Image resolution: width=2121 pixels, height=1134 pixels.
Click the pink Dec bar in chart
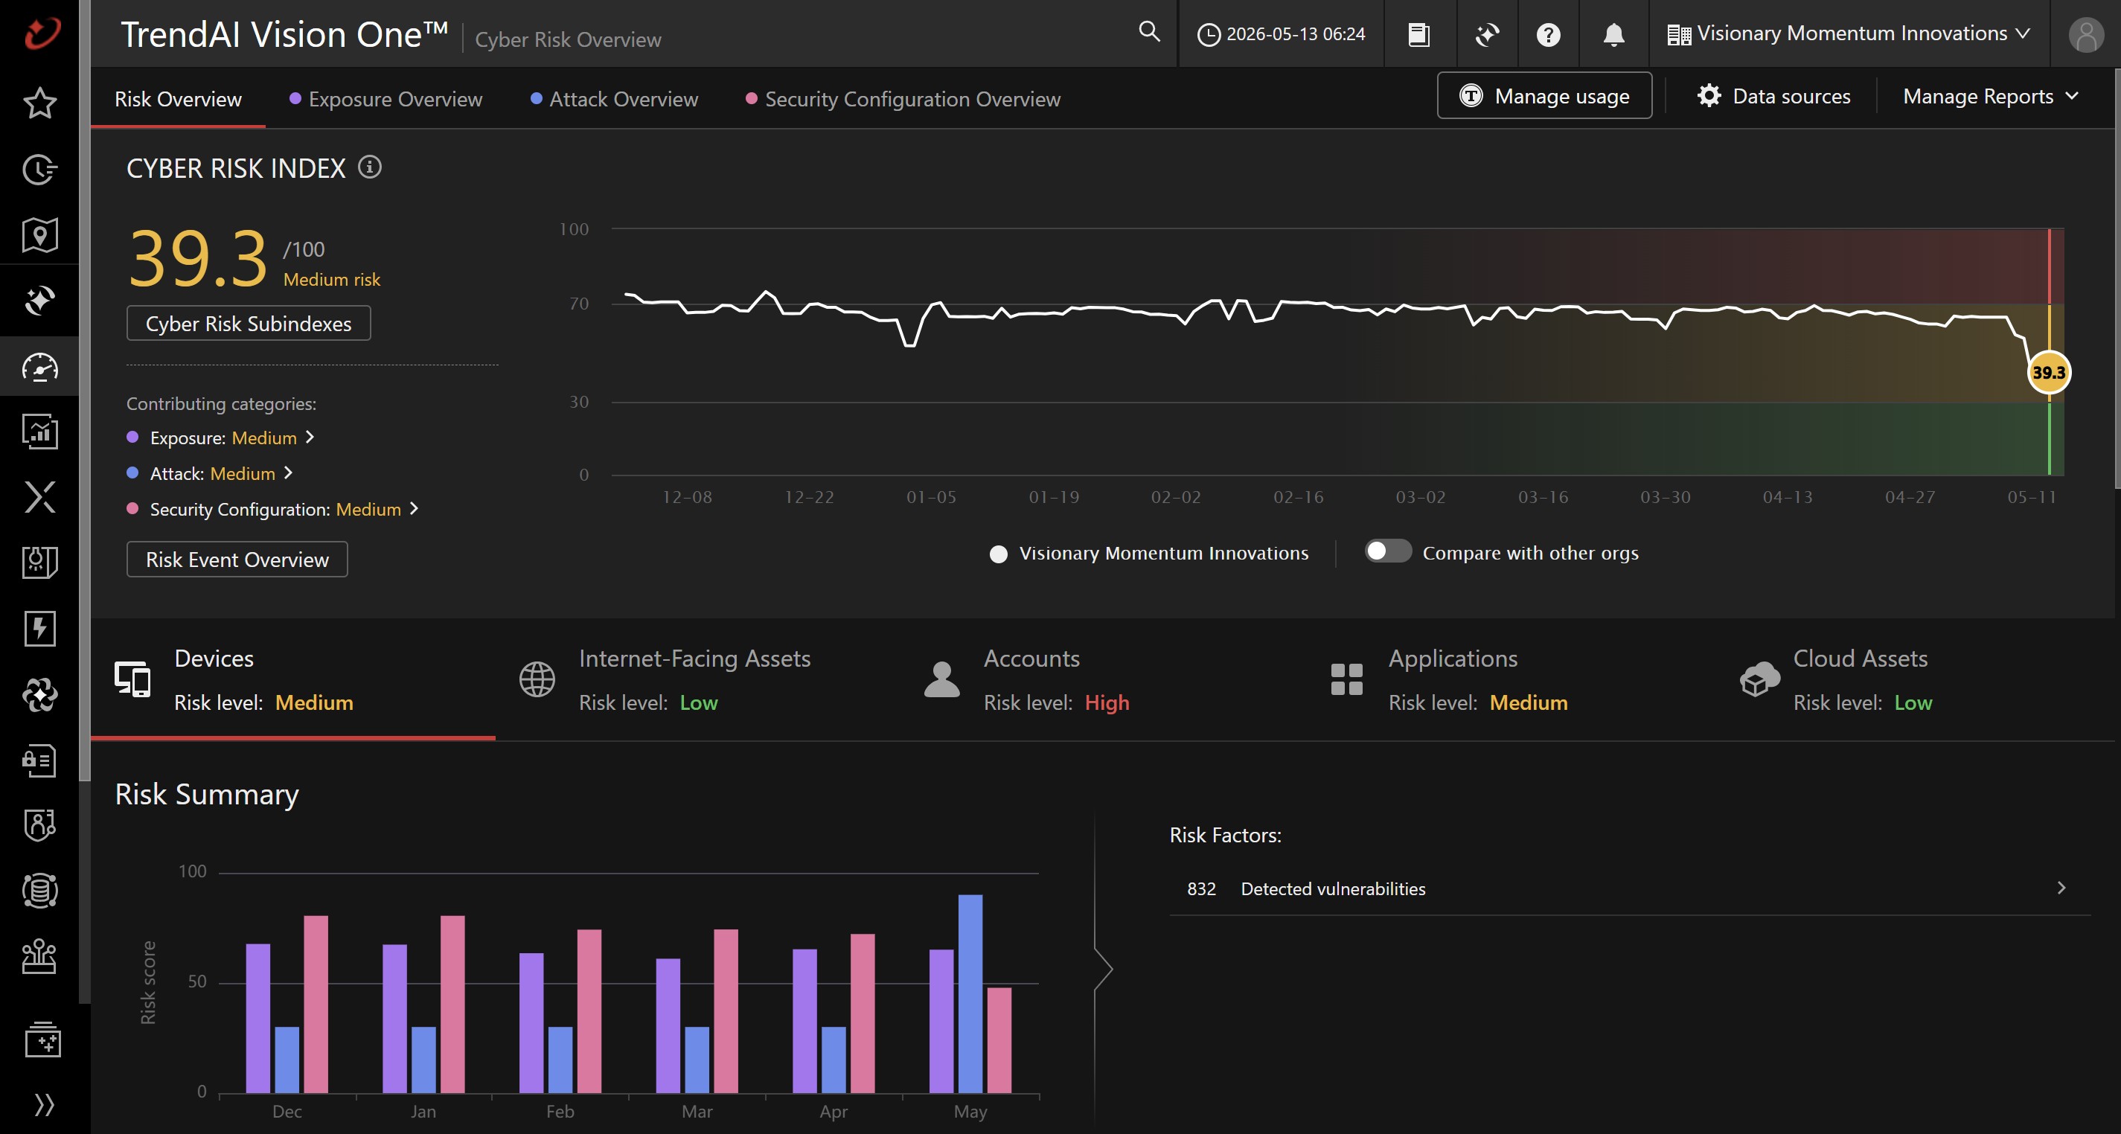click(316, 1004)
